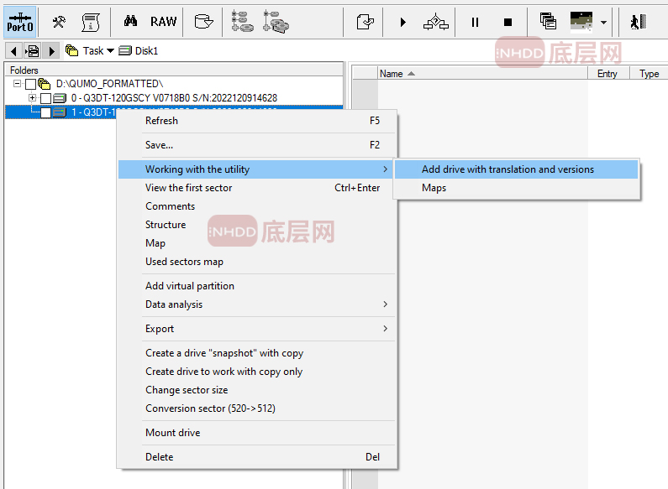The height and width of the screenshot is (489, 668).
Task: Click the Port 0 toolbar button
Action: pos(19,22)
